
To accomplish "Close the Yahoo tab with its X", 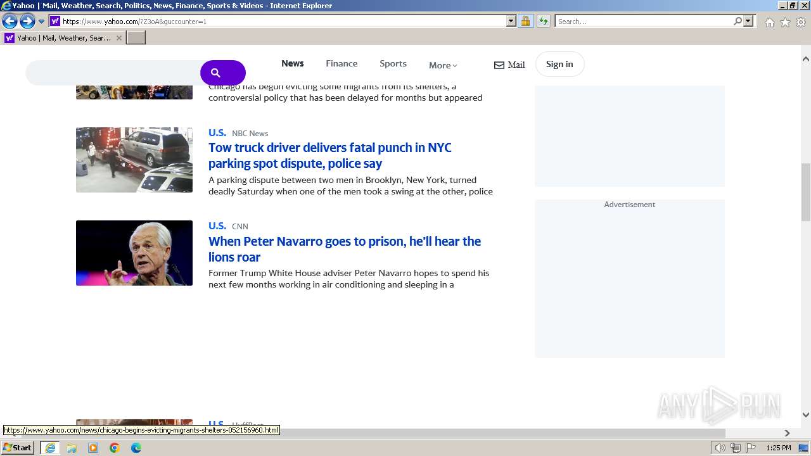I will tap(118, 38).
